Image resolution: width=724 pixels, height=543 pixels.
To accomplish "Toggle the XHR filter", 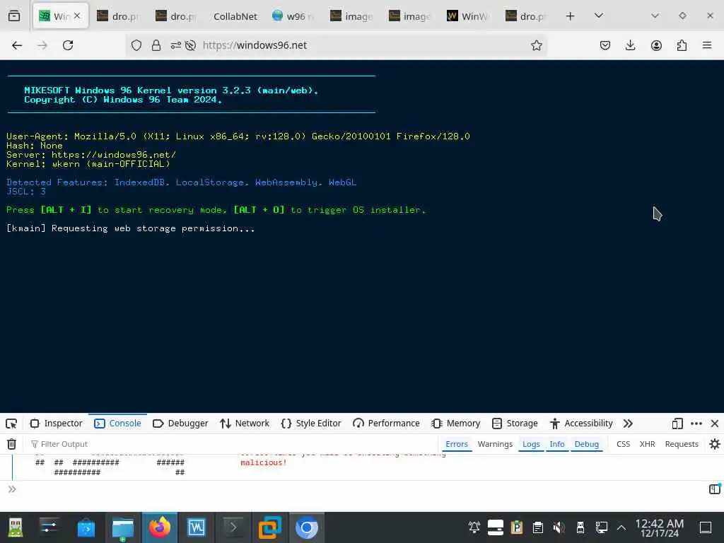I will pyautogui.click(x=647, y=444).
